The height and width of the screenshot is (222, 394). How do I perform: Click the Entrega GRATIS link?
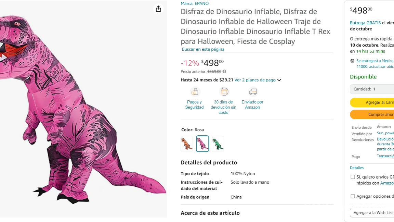pyautogui.click(x=365, y=23)
